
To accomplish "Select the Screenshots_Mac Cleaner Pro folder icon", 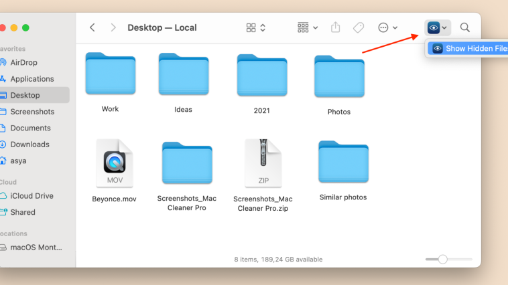I will coord(187,163).
